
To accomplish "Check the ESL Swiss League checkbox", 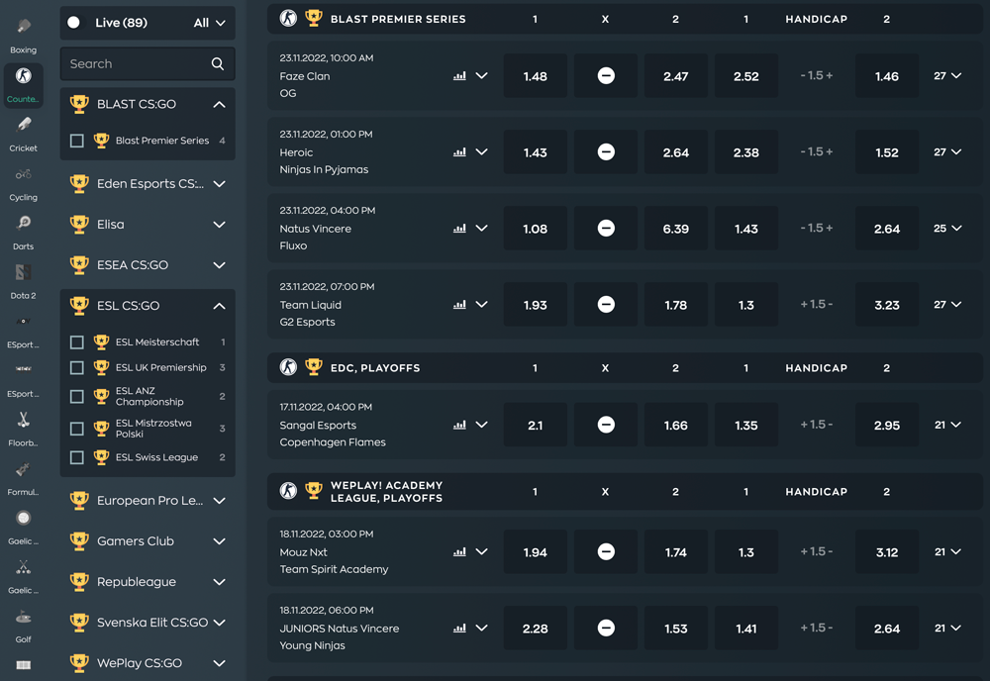I will point(75,457).
